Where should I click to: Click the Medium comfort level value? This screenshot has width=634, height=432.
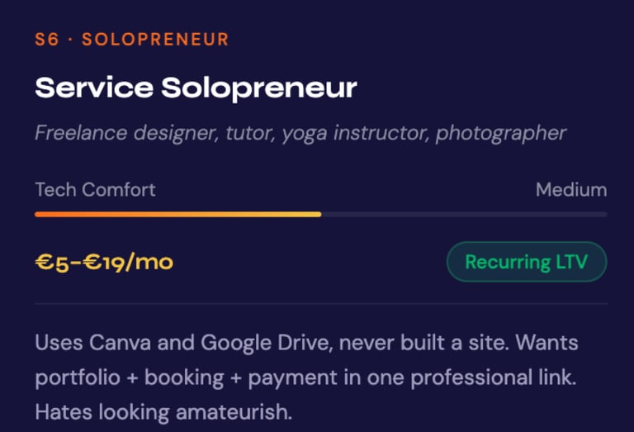571,190
